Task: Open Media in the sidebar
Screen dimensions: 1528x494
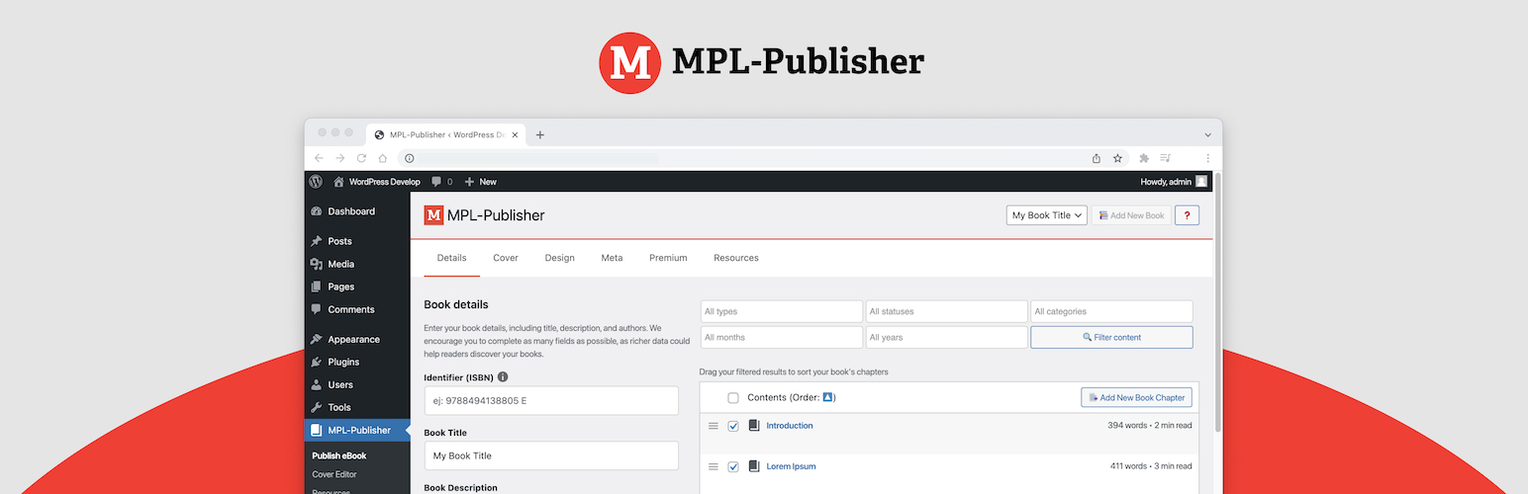Action: click(357, 264)
